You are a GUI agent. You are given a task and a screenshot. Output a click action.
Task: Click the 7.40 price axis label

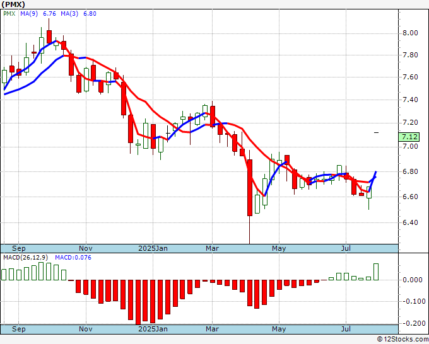pos(410,100)
